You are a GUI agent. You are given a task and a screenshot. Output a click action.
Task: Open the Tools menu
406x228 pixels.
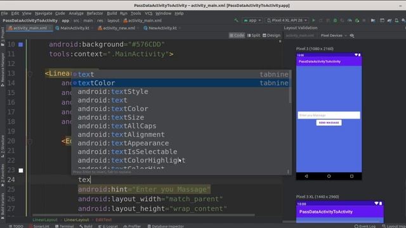tap(136, 13)
